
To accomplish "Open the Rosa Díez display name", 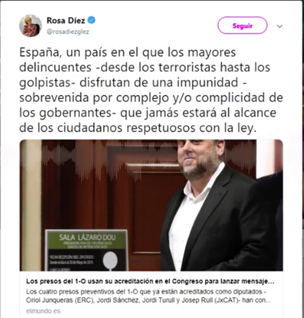I will [66, 21].
